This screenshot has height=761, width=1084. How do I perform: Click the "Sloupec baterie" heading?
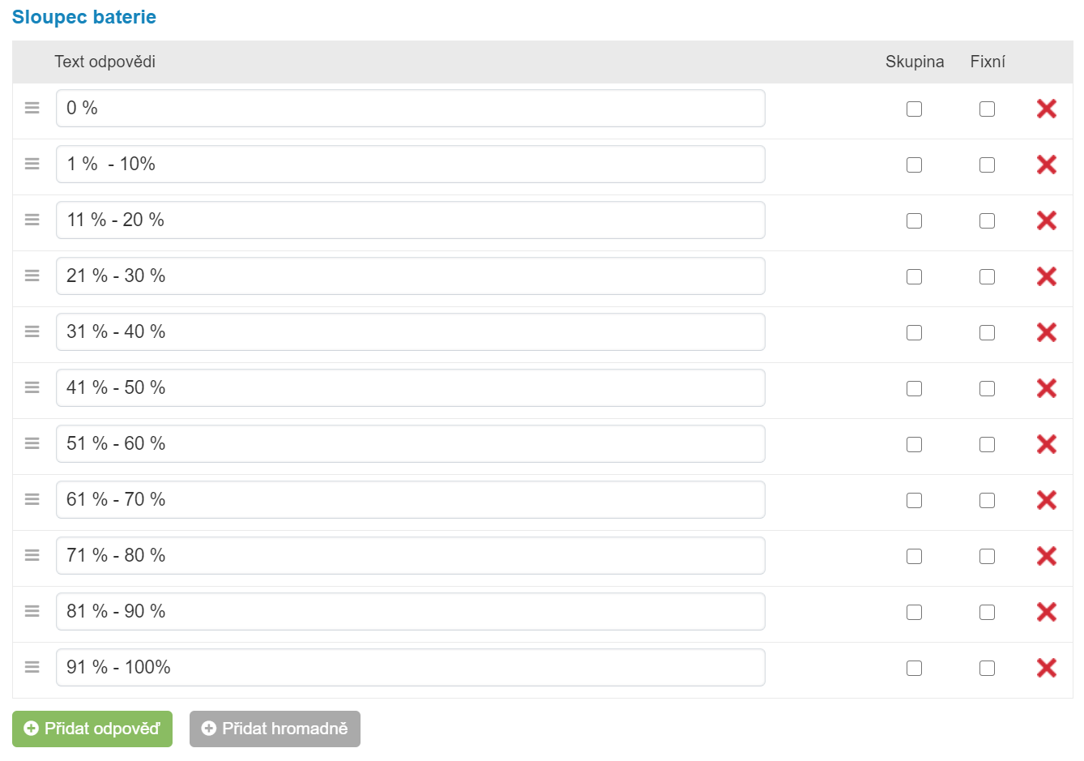[84, 17]
